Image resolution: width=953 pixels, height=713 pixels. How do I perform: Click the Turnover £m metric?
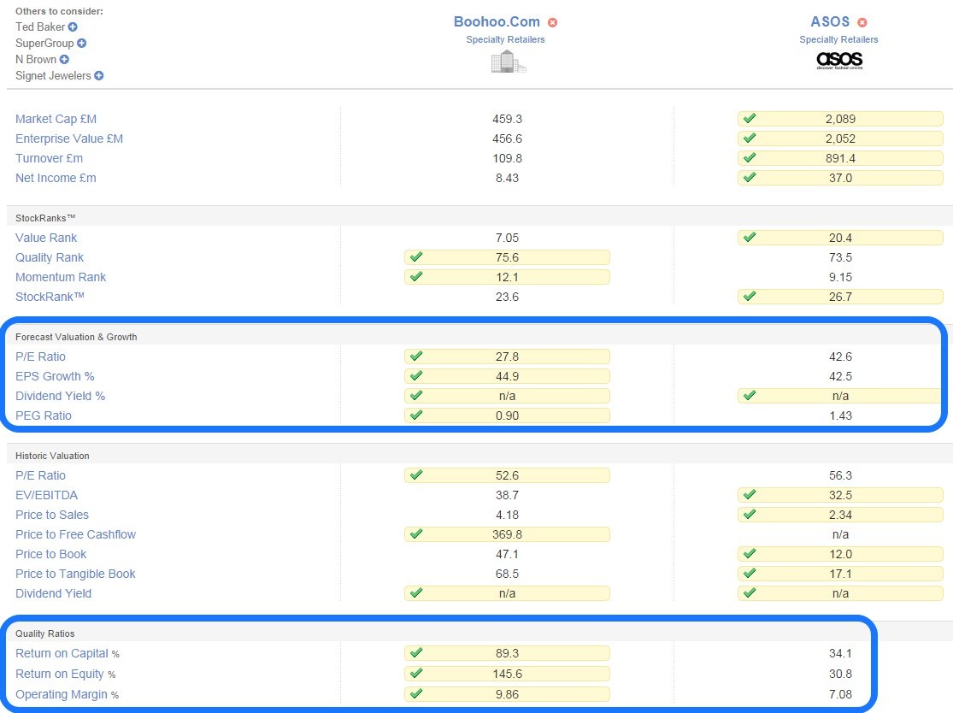pyautogui.click(x=50, y=159)
